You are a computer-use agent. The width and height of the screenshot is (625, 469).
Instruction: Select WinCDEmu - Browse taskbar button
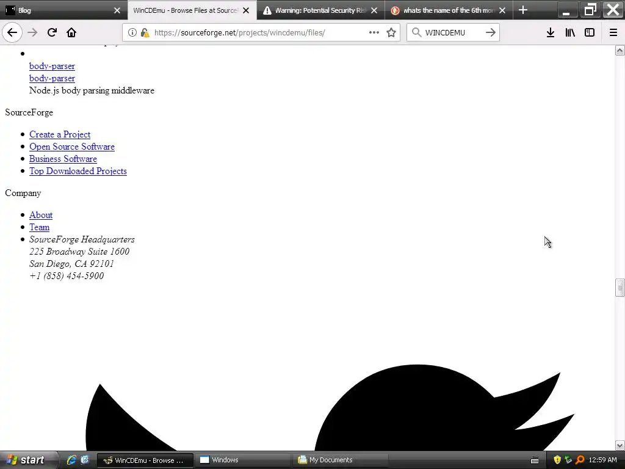(145, 460)
